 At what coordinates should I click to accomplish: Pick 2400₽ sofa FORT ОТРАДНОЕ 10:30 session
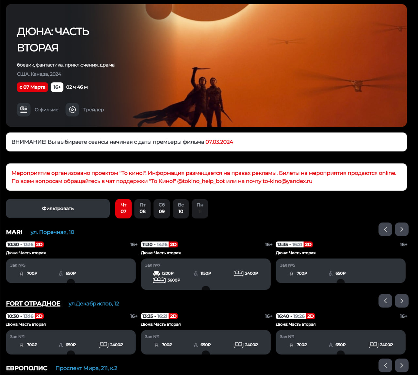click(x=111, y=345)
